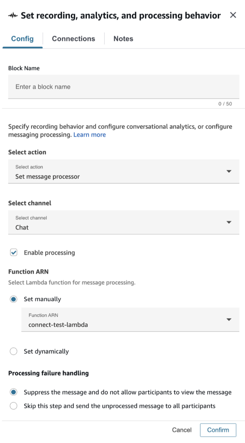The image size is (245, 443).
Task: Click the Function ARN dropdown arrow icon
Action: pos(228,320)
